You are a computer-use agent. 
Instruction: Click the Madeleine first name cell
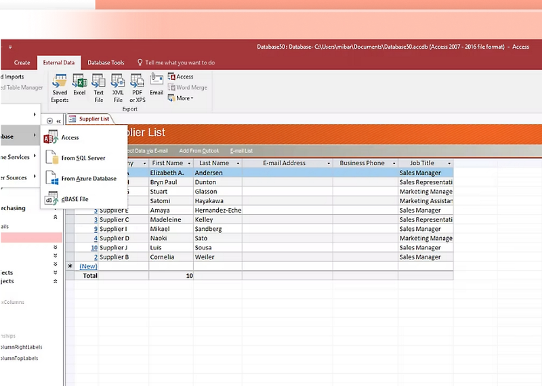[171, 220]
